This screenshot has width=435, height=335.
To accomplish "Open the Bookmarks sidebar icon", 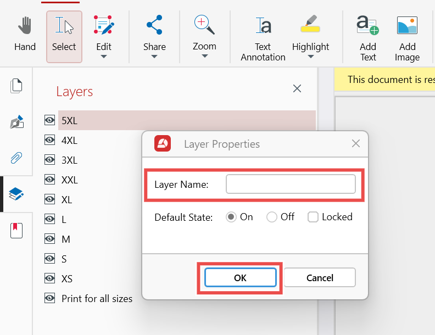I will click(16, 231).
